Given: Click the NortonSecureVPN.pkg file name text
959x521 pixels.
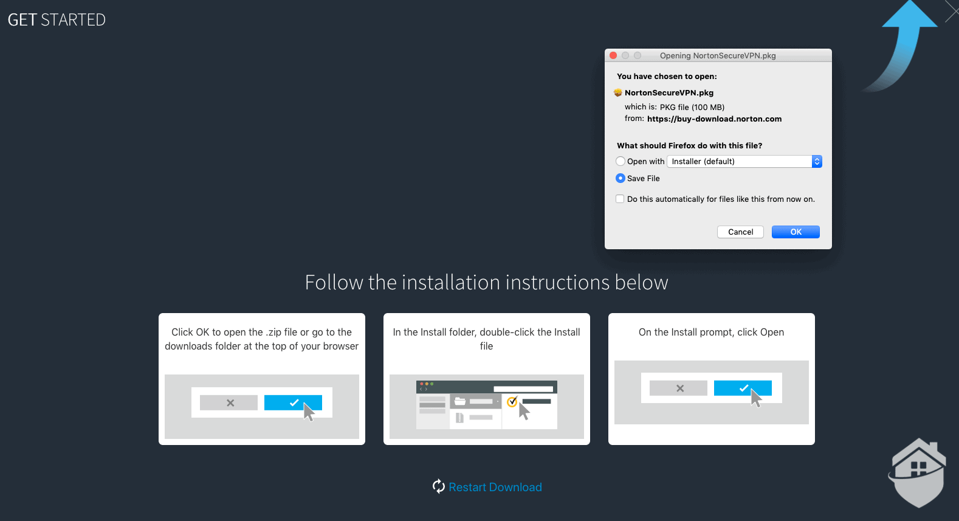Looking at the screenshot, I should (669, 92).
